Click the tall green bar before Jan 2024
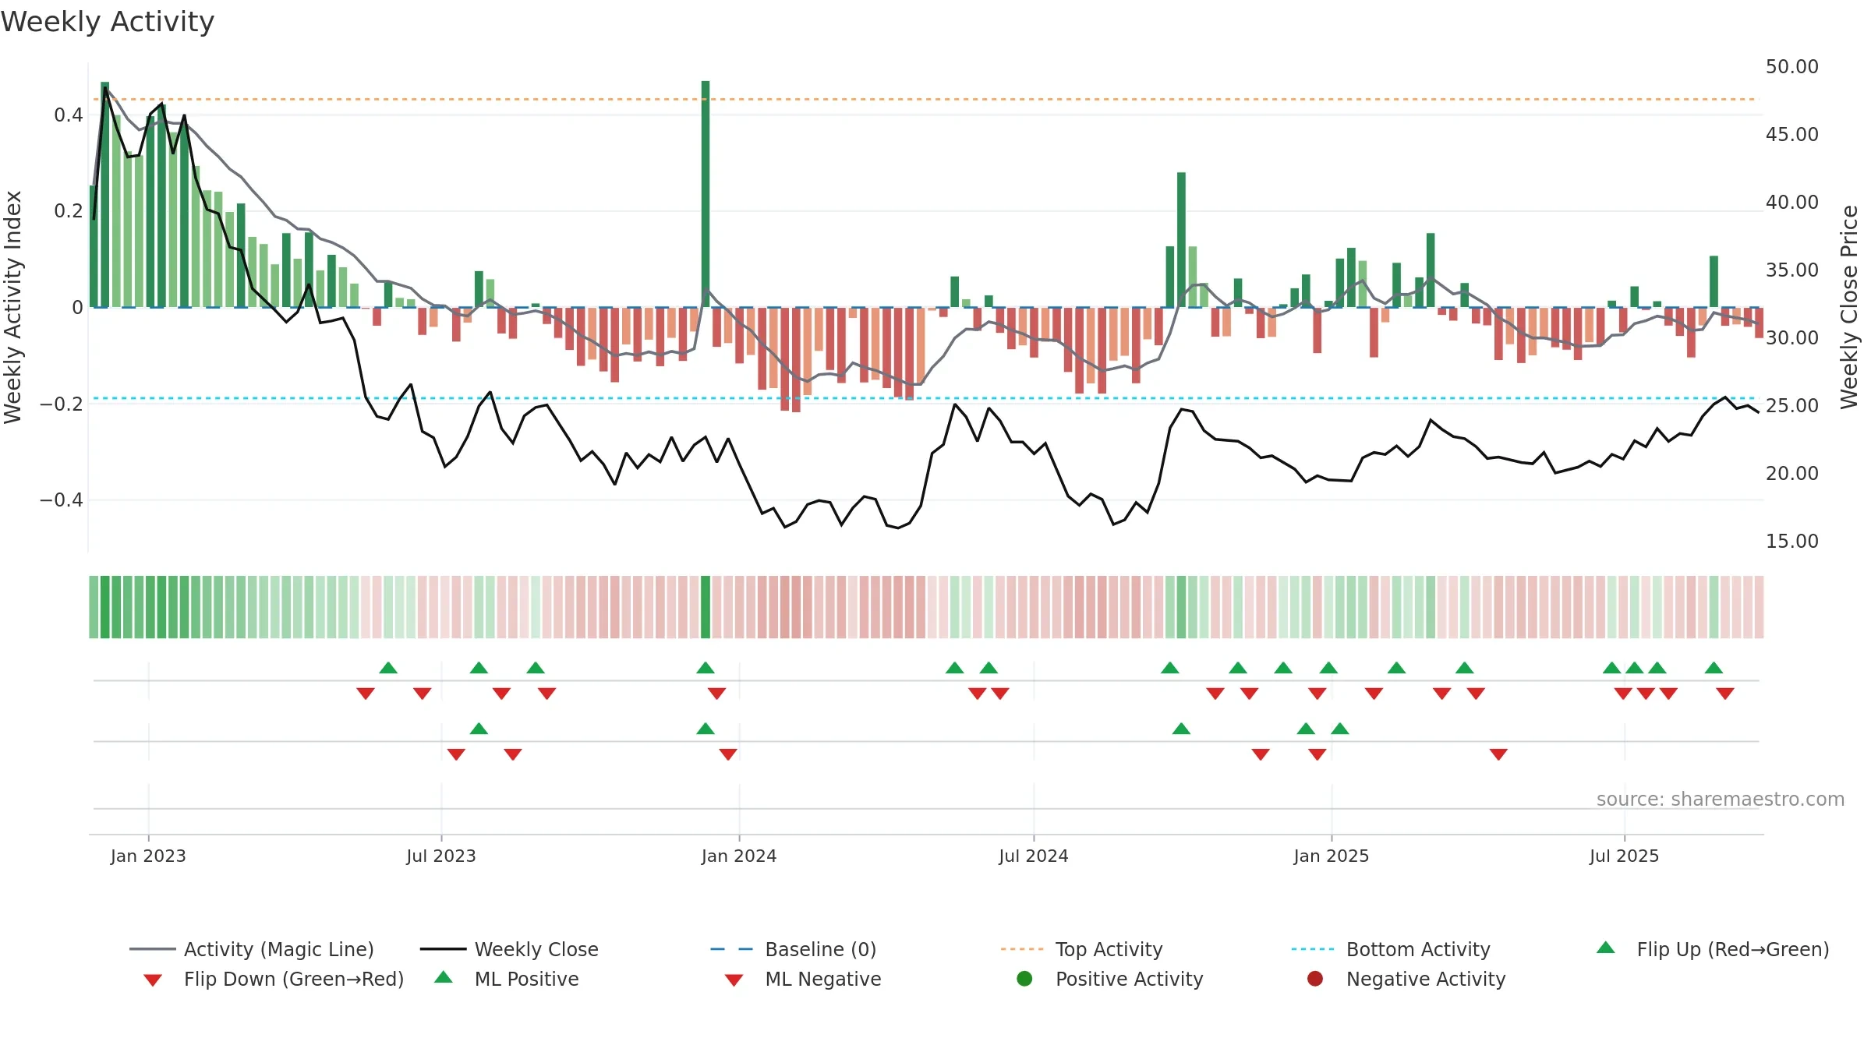Image resolution: width=1871 pixels, height=1052 pixels. pyautogui.click(x=706, y=194)
